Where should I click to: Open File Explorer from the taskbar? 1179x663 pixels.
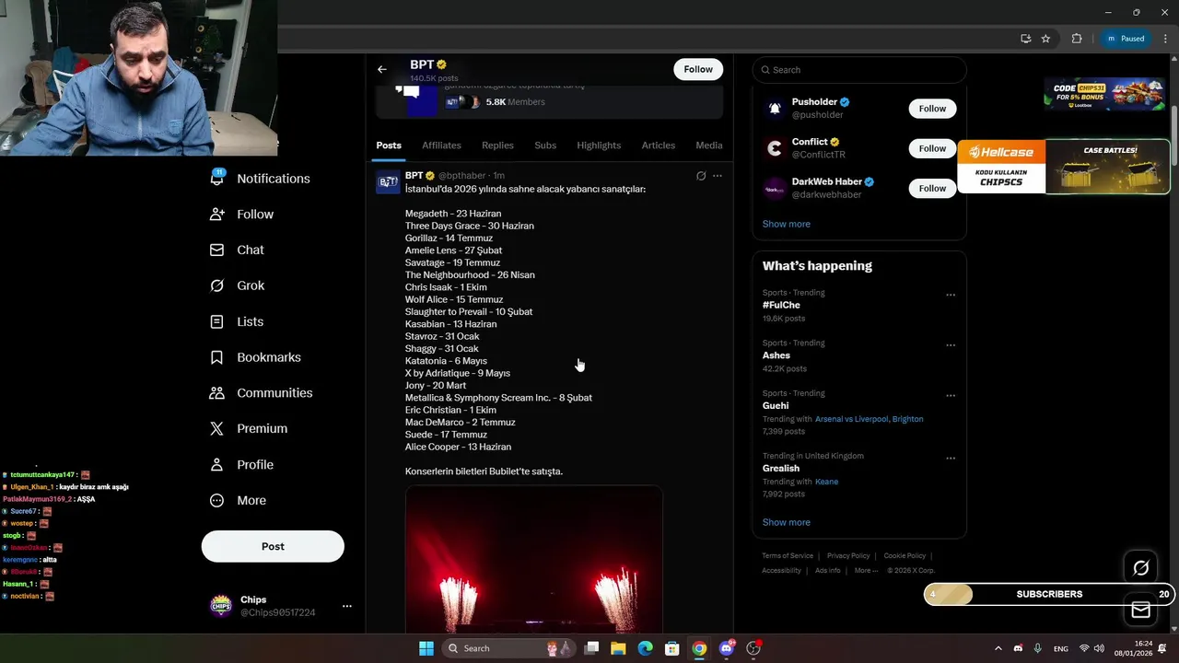[x=618, y=648]
